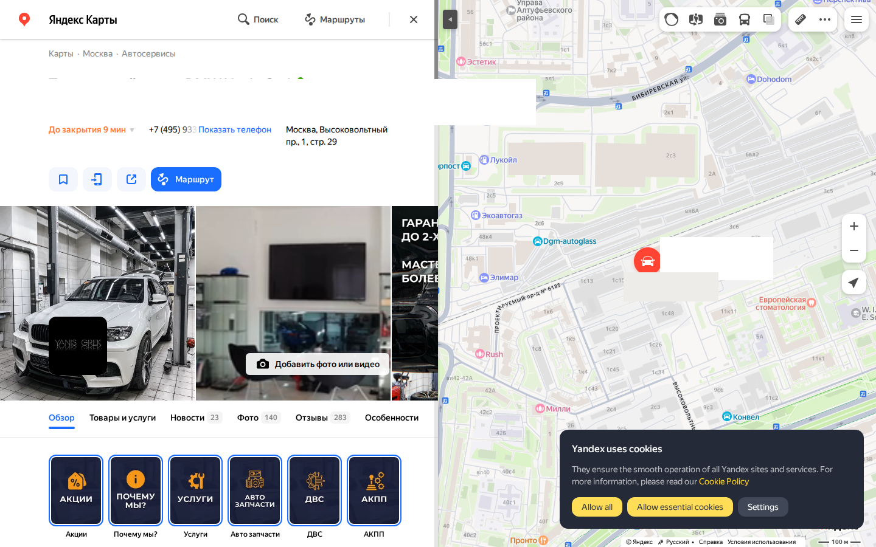Open cookie Settings button
Image resolution: width=876 pixels, height=547 pixels.
tap(763, 507)
